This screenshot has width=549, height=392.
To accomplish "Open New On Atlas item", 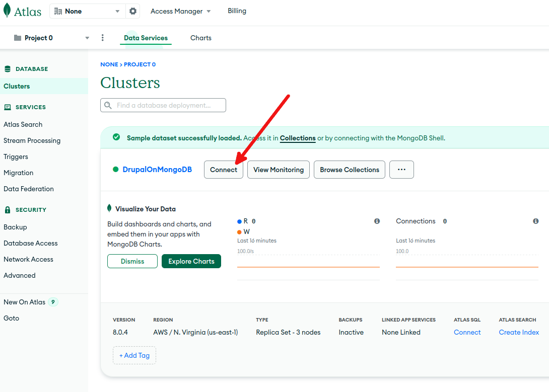I will [x=25, y=302].
